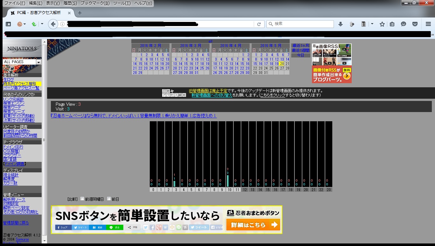Save page to Pocket icon
Screen dimensions: 435x246
(x=415, y=24)
